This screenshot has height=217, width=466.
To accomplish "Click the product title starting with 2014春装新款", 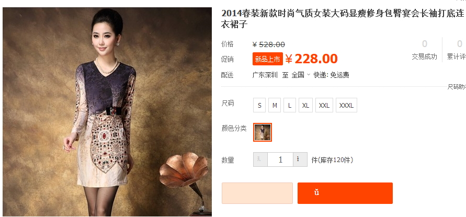I will tap(343, 18).
